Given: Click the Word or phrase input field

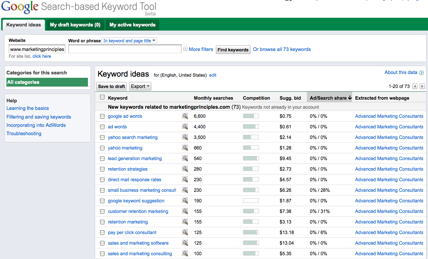Looking at the screenshot, I should click(125, 49).
